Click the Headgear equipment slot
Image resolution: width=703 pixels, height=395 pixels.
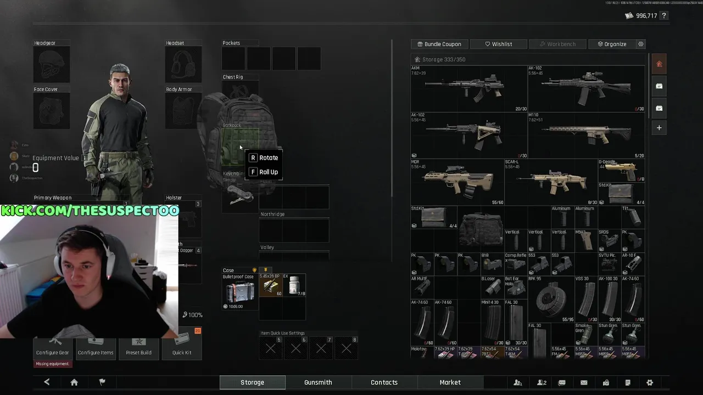coord(52,65)
